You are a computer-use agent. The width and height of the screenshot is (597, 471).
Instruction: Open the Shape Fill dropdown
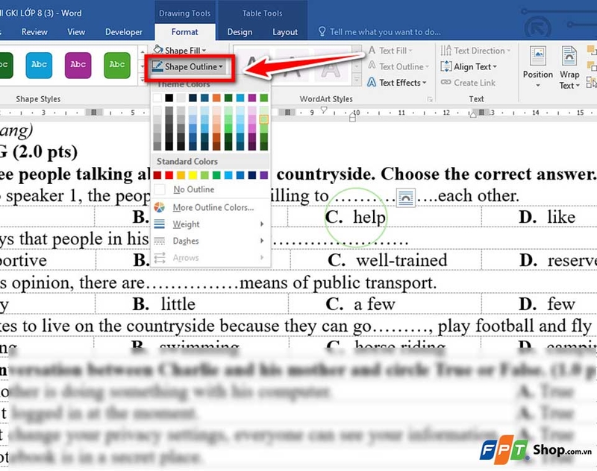coord(180,50)
